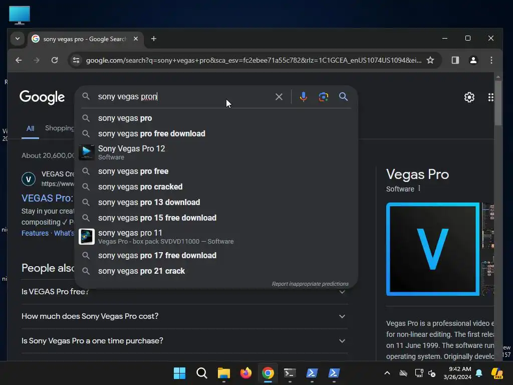Open Google apps grid
Viewport: 513px width, 385px height.
pos(491,97)
